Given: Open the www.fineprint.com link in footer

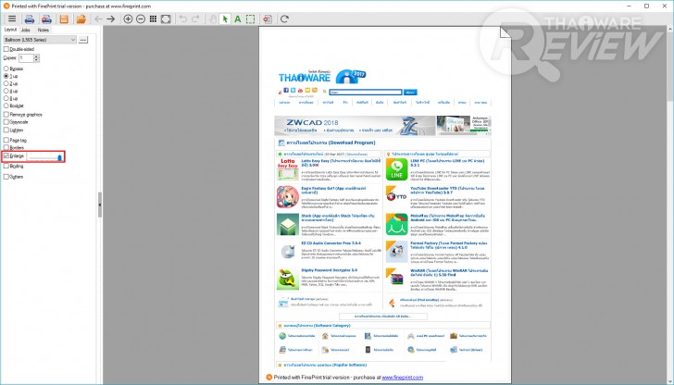Looking at the screenshot, I should (403, 378).
